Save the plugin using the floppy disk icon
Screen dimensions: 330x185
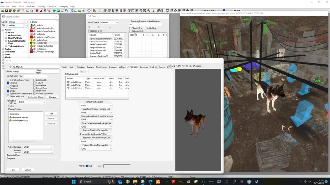pyautogui.click(x=6, y=11)
